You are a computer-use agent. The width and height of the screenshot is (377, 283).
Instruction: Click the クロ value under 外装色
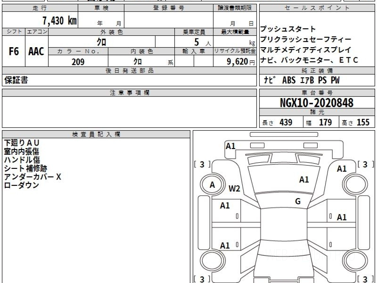tap(101, 42)
